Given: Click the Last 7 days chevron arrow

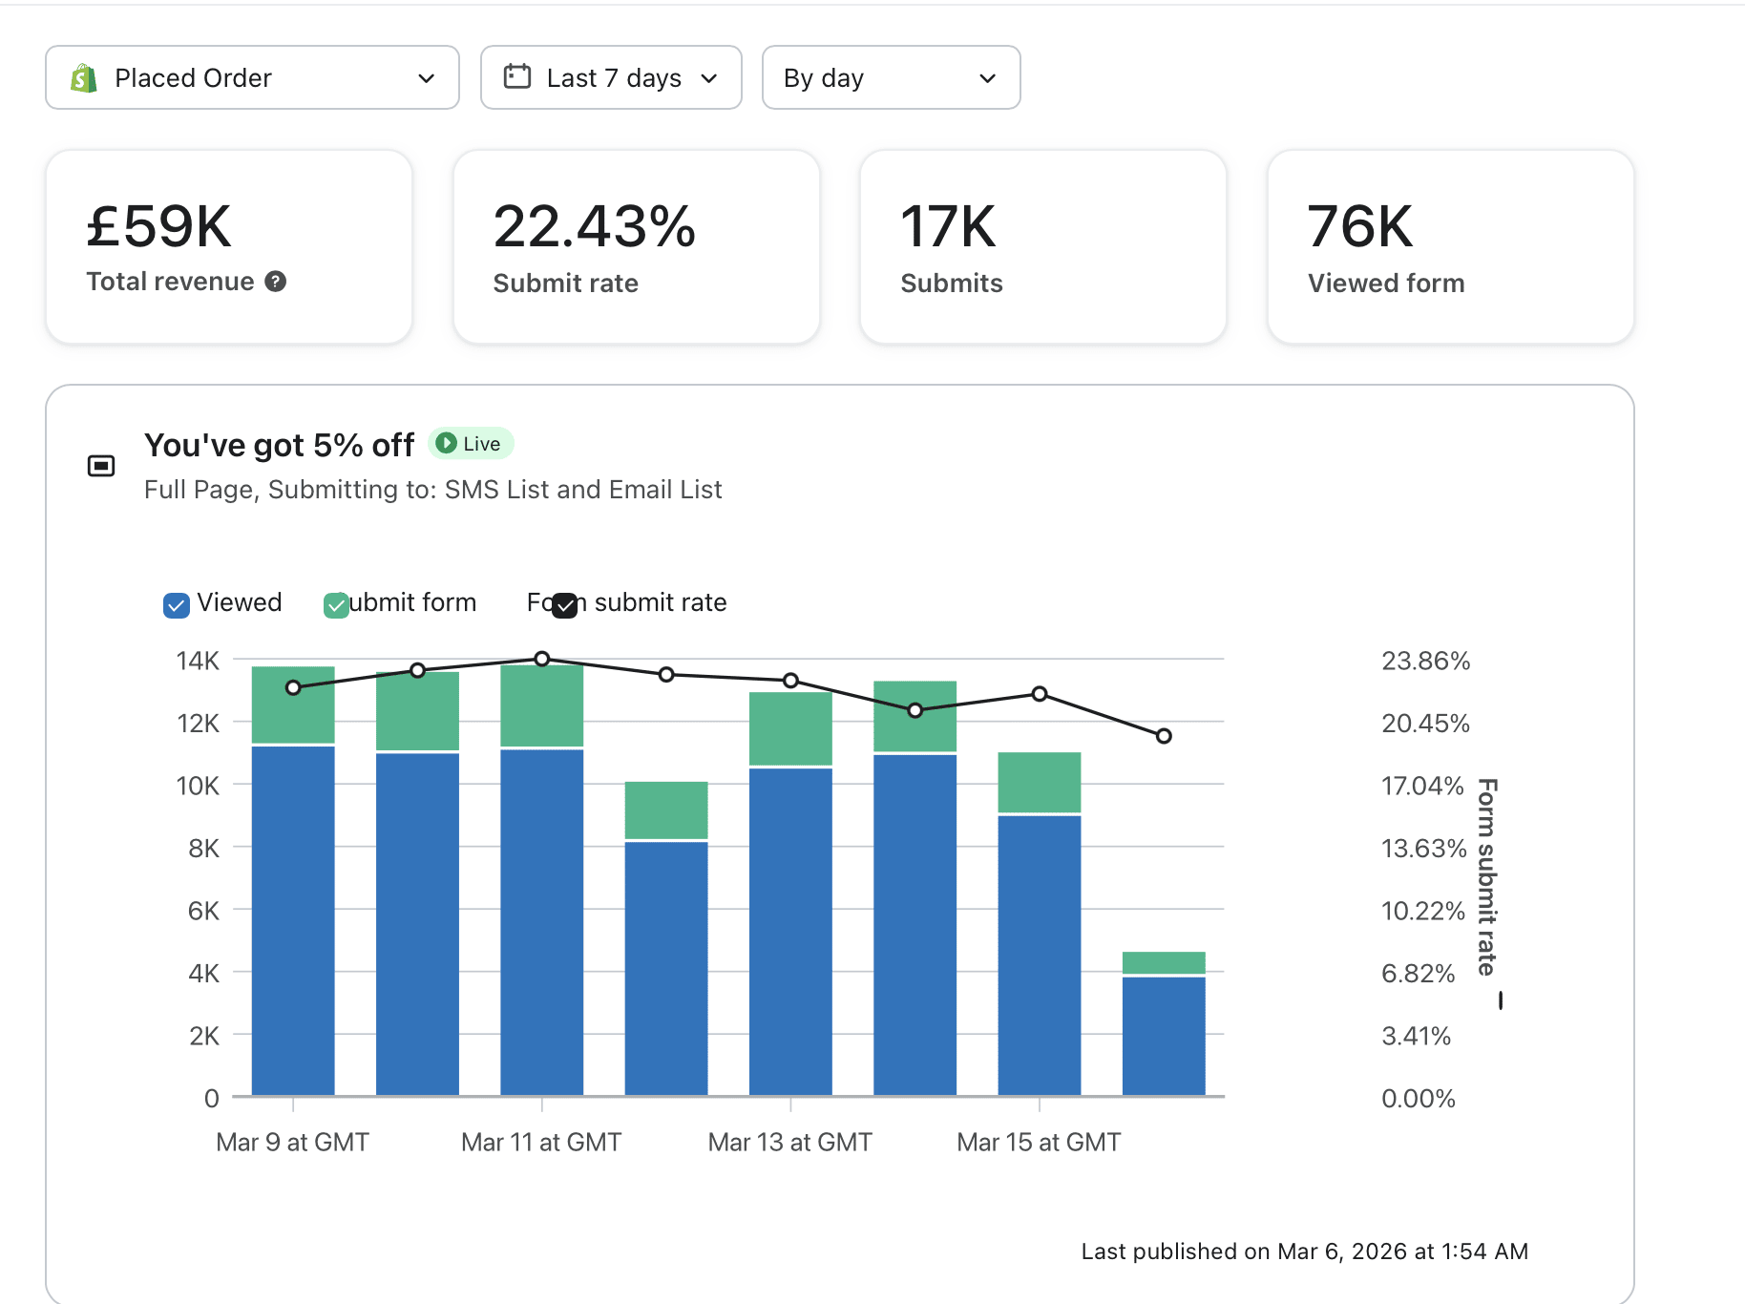Looking at the screenshot, I should coord(709,78).
